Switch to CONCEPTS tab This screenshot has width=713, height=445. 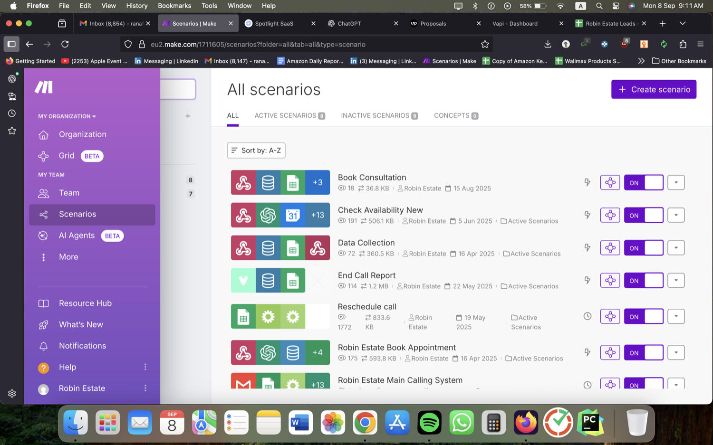coord(456,115)
